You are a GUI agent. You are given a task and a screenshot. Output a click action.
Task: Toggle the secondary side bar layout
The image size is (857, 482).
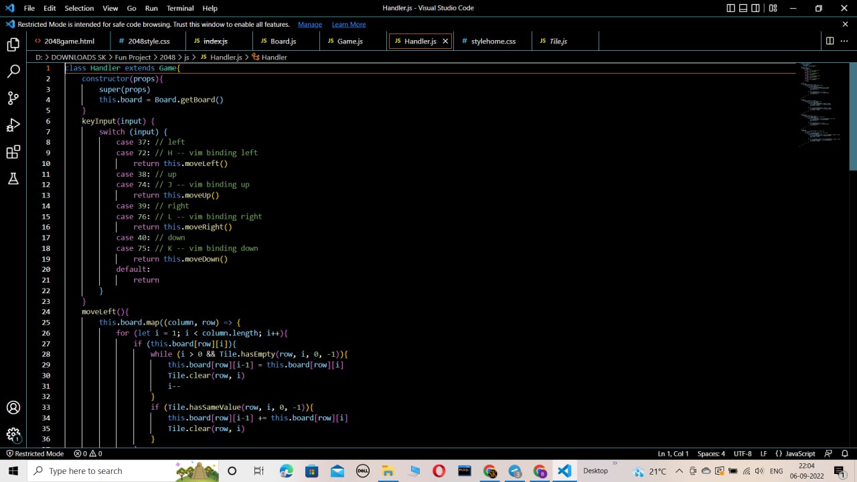point(756,8)
